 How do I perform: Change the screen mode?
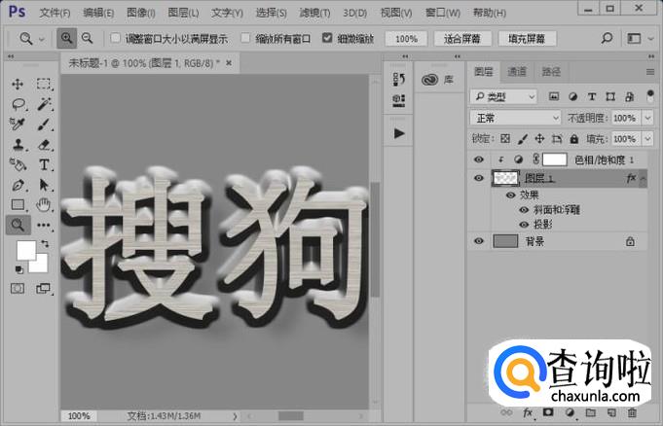coord(43,289)
